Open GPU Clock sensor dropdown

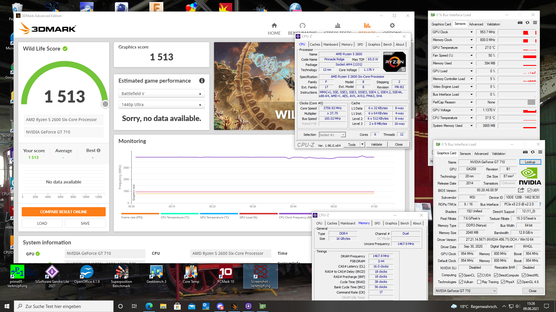471,32
